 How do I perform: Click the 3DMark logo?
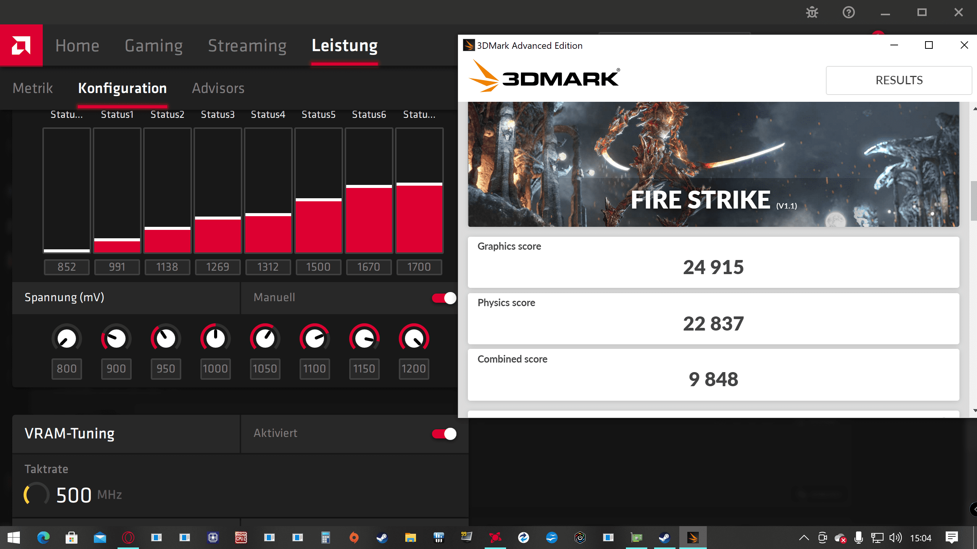click(545, 76)
